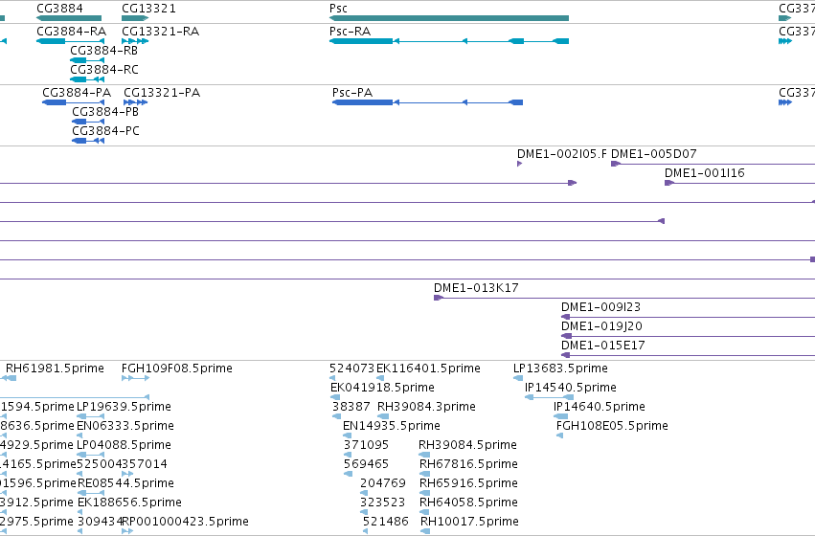Select the RH67816.5prime EST label
This screenshot has height=536, width=815.
(x=468, y=464)
